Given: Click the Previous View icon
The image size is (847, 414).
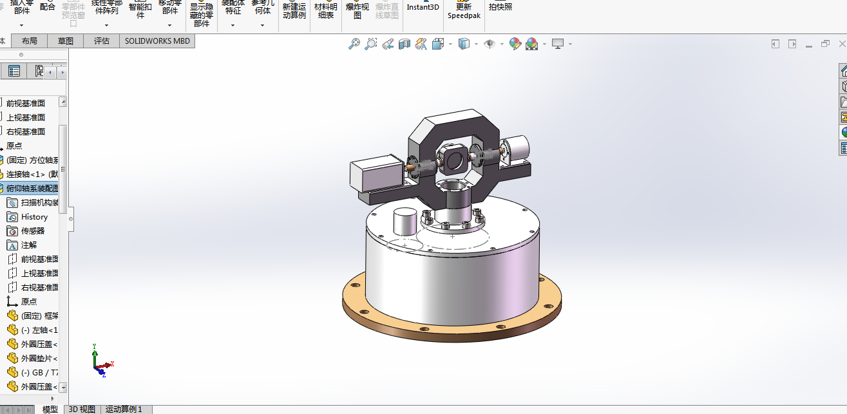Looking at the screenshot, I should 388,44.
